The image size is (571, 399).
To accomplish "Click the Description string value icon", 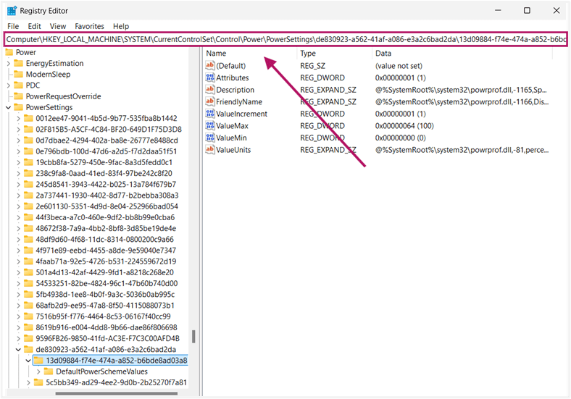I will click(x=209, y=90).
